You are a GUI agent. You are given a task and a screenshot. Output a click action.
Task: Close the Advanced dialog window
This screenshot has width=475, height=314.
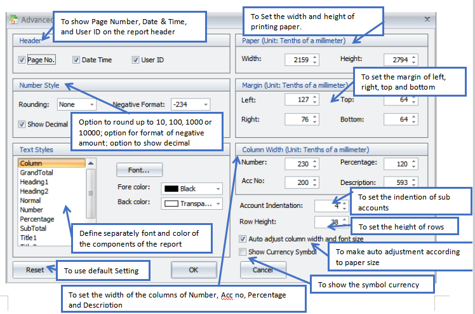click(427, 20)
